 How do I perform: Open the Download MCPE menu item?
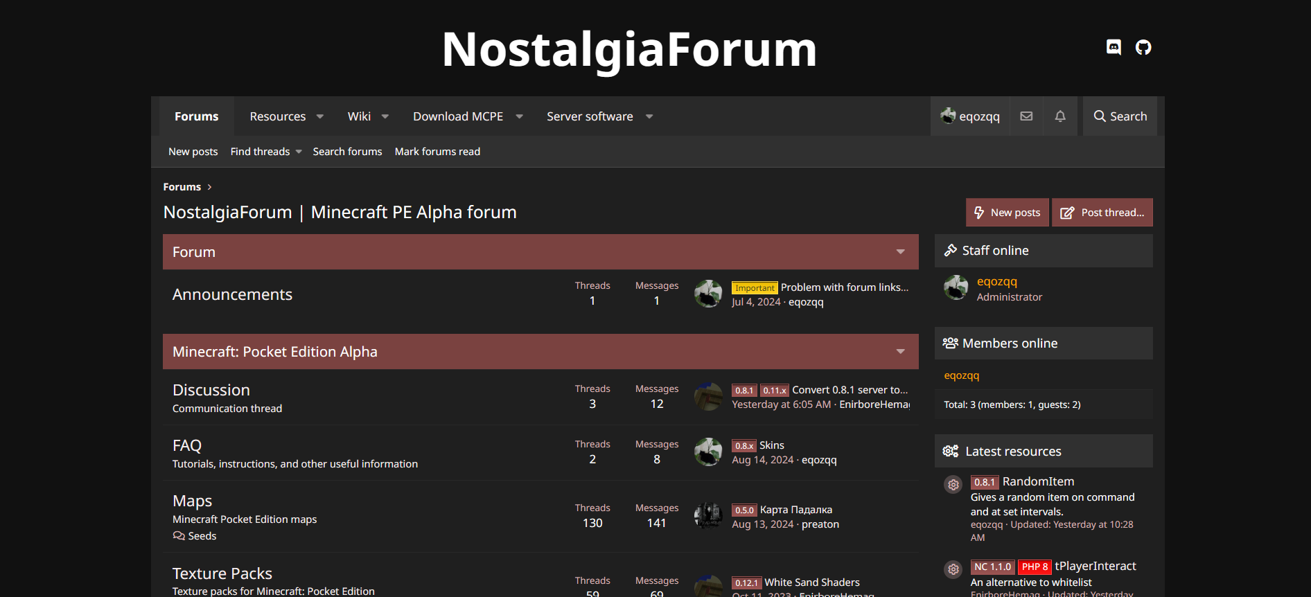tap(458, 116)
